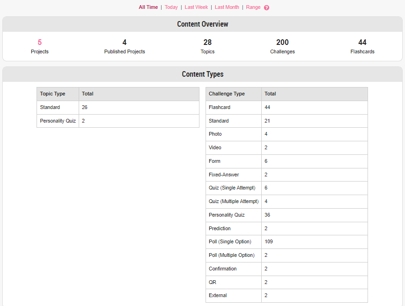Click the Total header of topic table
The height and width of the screenshot is (306, 405).
click(x=139, y=94)
